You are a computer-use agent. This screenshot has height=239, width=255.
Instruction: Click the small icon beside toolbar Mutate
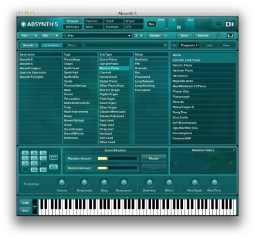[x=166, y=36]
